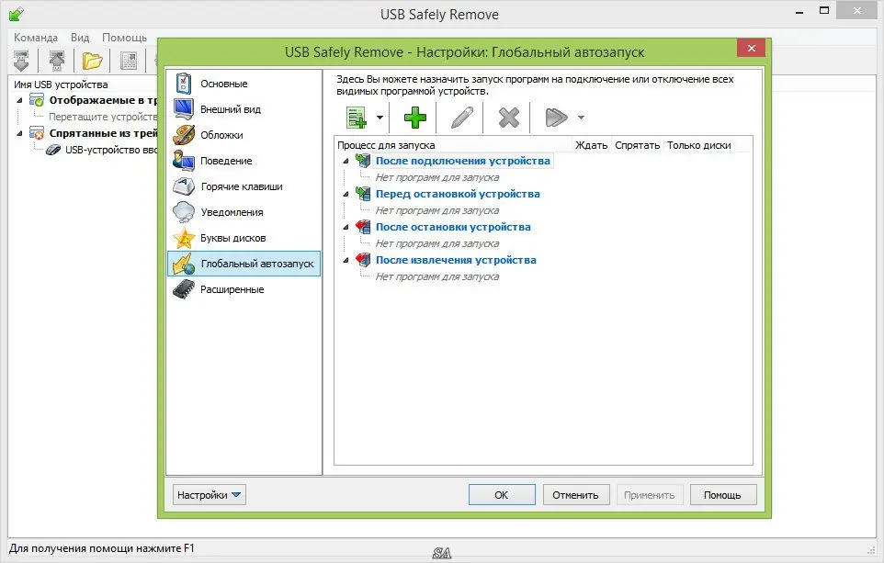Select the Перетащите устройства placeholder row

(x=103, y=117)
